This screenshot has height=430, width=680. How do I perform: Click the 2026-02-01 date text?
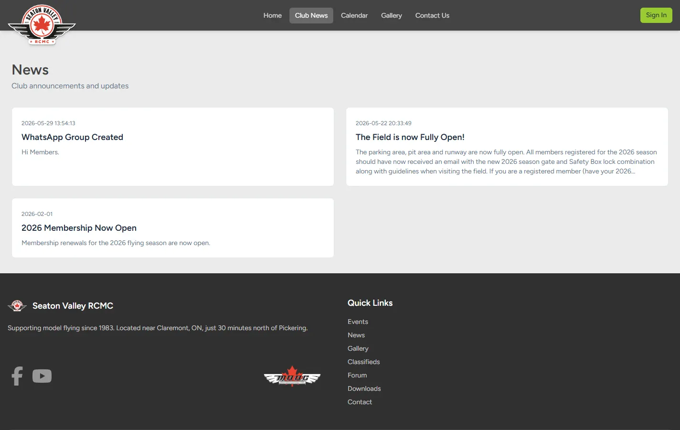[37, 214]
